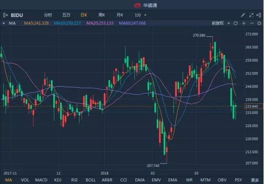Zoom out chart with minus icon
This screenshot has width=264, height=184.
(252, 23)
